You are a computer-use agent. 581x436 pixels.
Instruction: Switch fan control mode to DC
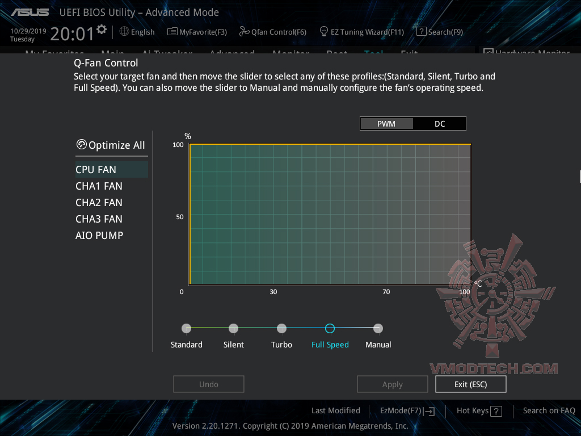tap(439, 123)
